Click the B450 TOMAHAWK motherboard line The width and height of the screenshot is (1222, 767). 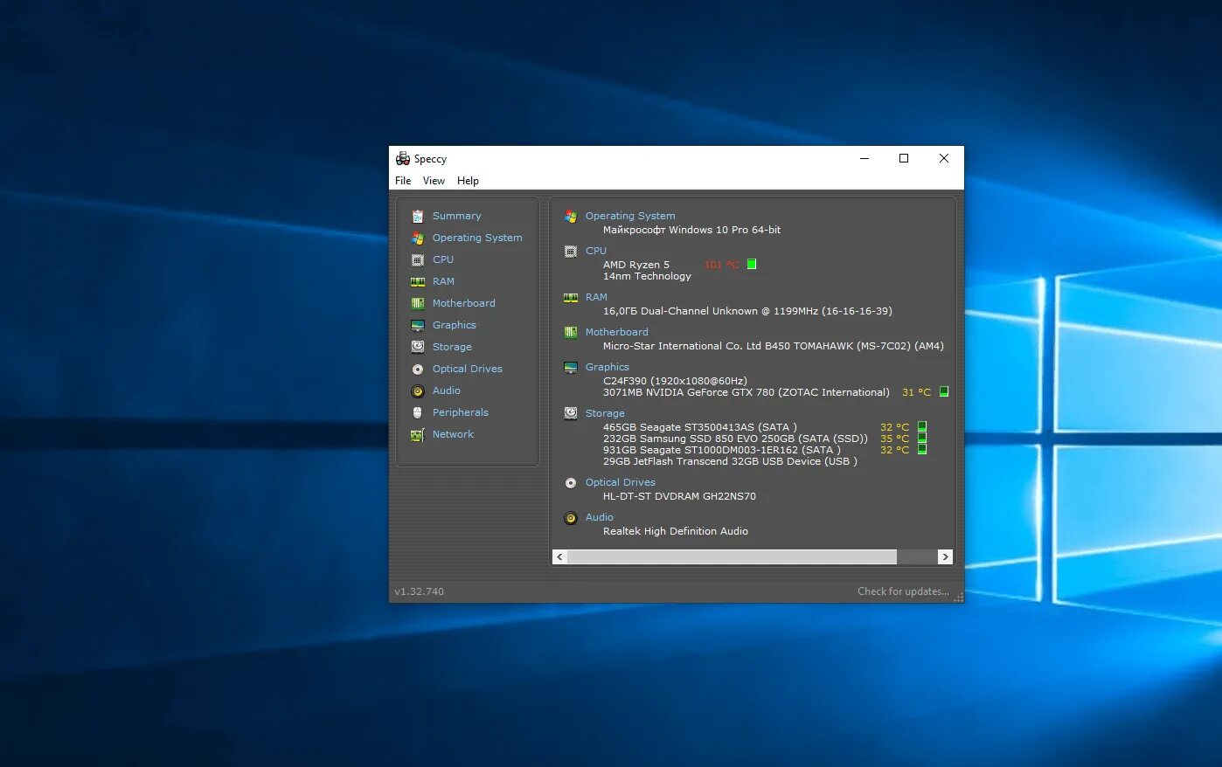(x=774, y=346)
